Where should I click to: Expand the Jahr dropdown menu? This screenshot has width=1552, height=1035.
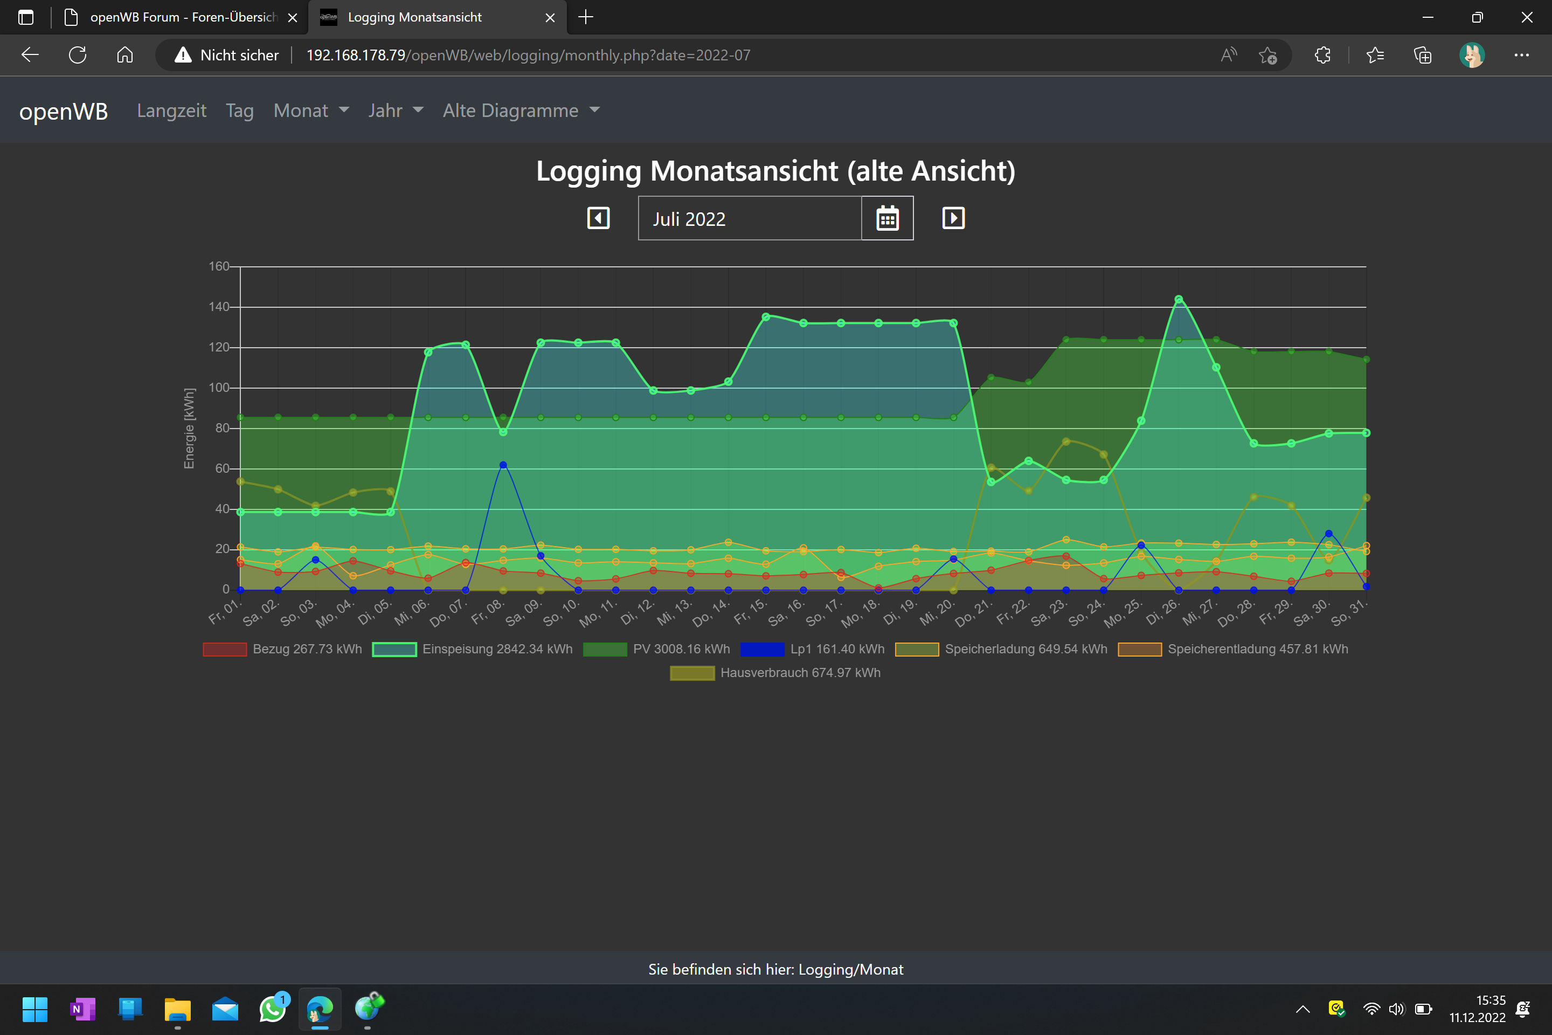(x=395, y=110)
